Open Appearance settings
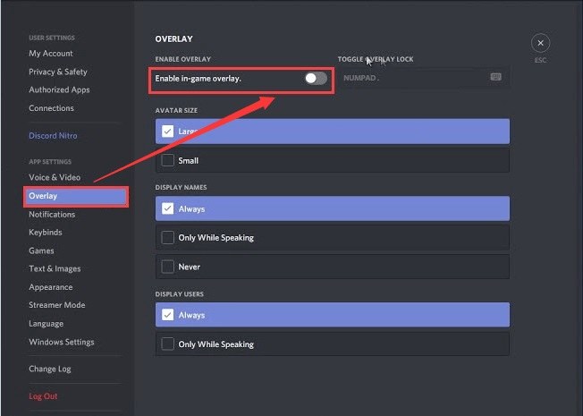The image size is (583, 416). click(51, 287)
